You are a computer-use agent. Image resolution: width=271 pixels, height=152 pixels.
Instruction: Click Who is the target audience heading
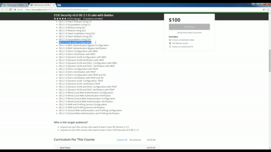[x=71, y=122]
